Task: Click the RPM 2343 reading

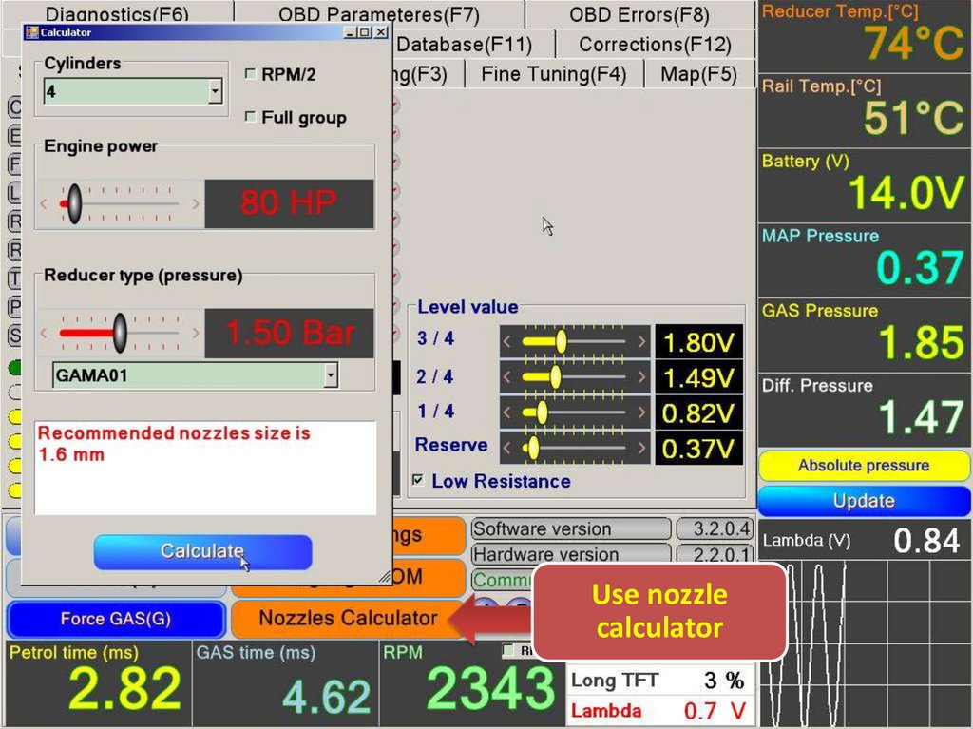Action: [490, 688]
